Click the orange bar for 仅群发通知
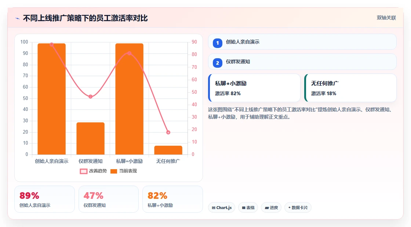Image resolution: width=411 pixels, height=227 pixels. [x=90, y=138]
